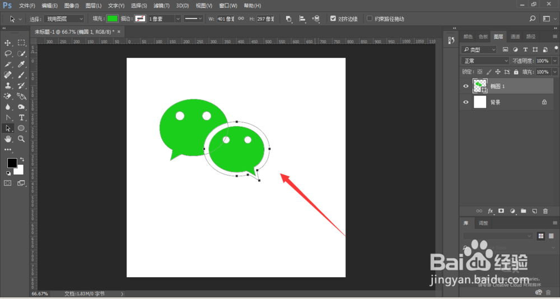Viewport: 560px width, 299px height.
Task: Toggle filter for shape layers
Action: click(535, 50)
